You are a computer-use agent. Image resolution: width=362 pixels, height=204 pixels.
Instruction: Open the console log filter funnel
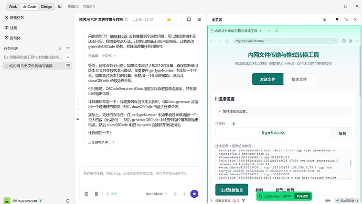(x=243, y=200)
